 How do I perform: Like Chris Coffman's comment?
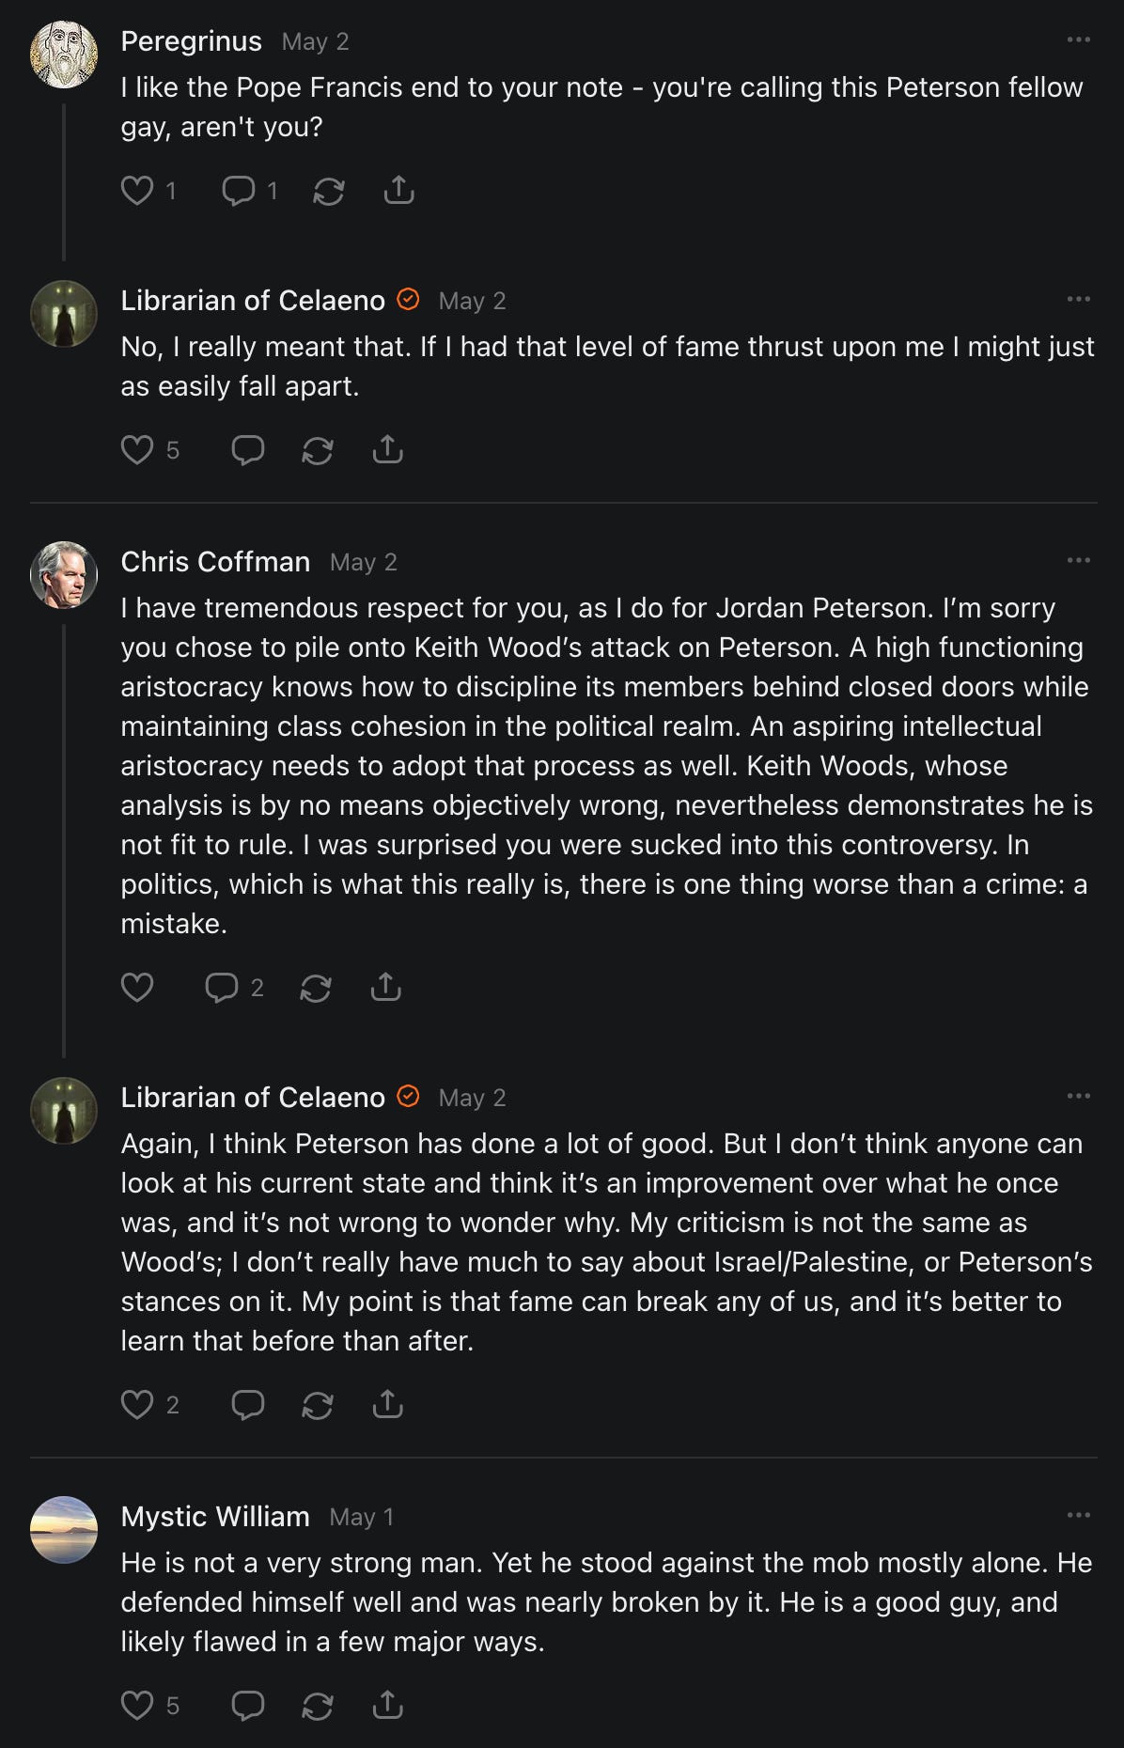(x=137, y=988)
